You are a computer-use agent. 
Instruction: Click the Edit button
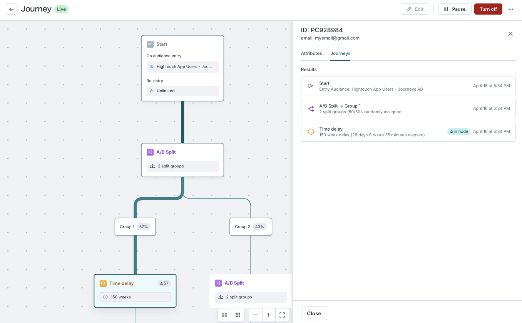pos(415,9)
